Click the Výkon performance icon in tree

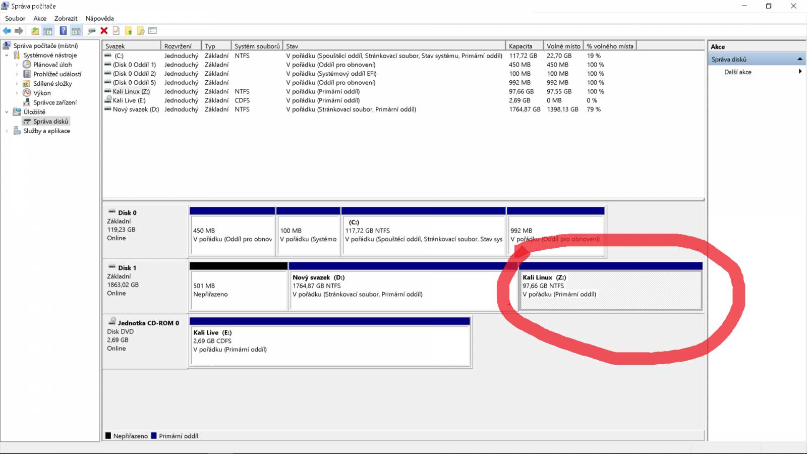point(27,93)
